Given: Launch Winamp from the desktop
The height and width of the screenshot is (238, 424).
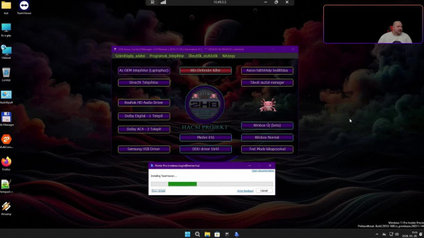Looking at the screenshot, I should 6,209.
